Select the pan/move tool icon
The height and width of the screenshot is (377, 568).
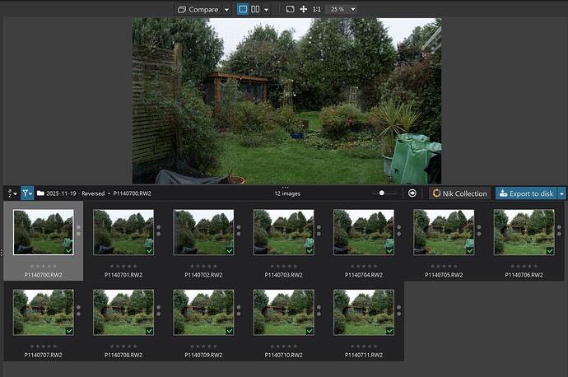tap(303, 9)
